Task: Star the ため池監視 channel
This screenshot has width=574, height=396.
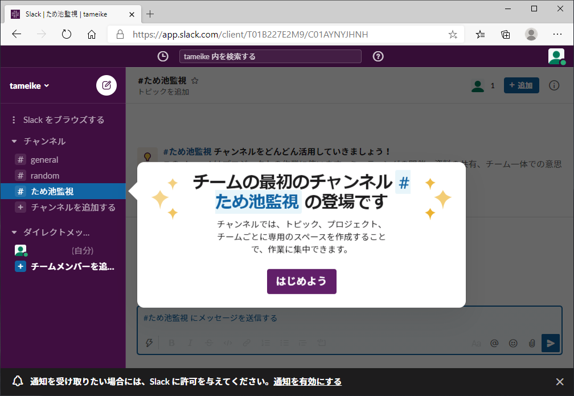Action: [195, 81]
